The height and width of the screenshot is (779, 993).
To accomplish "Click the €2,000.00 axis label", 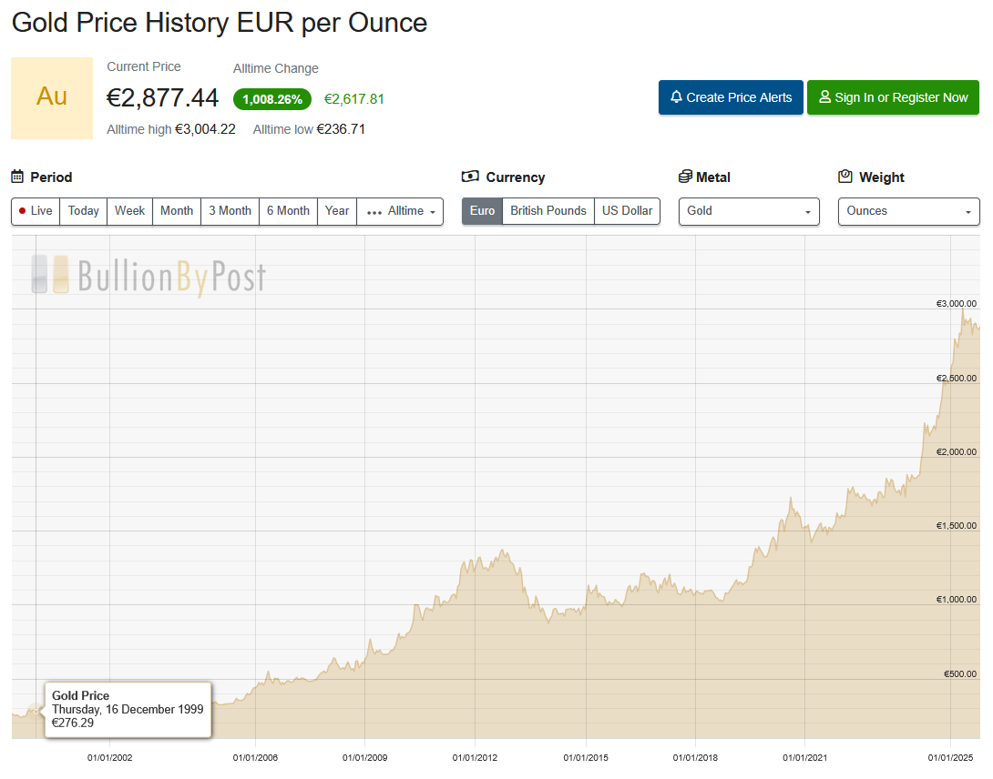I will click(957, 451).
